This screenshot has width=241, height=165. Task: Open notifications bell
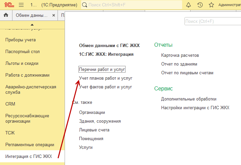188,5
